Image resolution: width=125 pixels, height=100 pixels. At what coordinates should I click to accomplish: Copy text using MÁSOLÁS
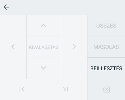tap(106, 47)
